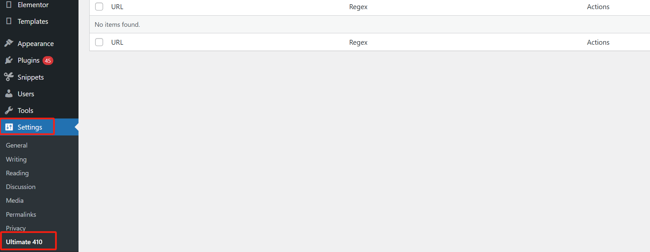The image size is (650, 252).
Task: Click the Elementor sidebar icon
Action: pyautogui.click(x=9, y=5)
